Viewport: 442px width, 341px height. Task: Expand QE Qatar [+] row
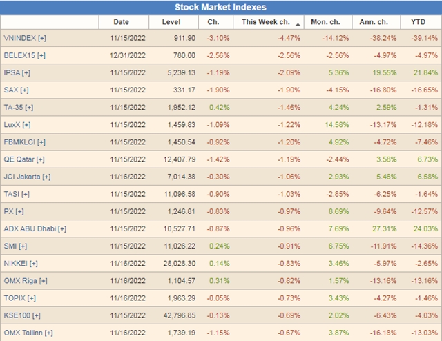pyautogui.click(x=24, y=159)
